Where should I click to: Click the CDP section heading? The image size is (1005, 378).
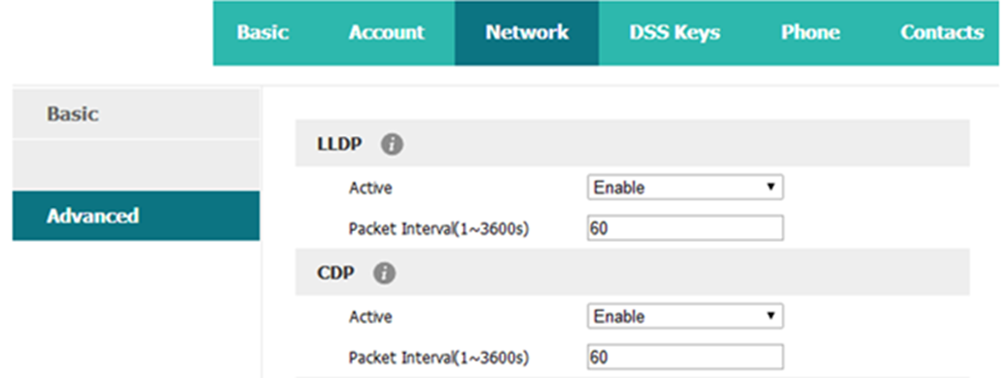[335, 274]
